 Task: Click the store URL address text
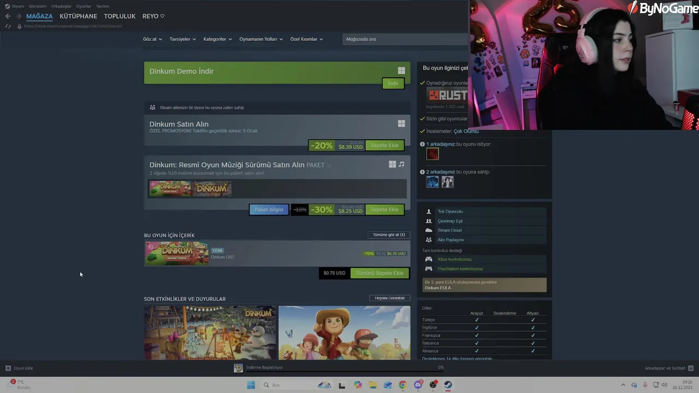click(73, 26)
